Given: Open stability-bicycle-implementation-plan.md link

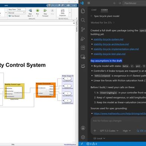Looking at the screenshot, I should (x=116, y=49).
